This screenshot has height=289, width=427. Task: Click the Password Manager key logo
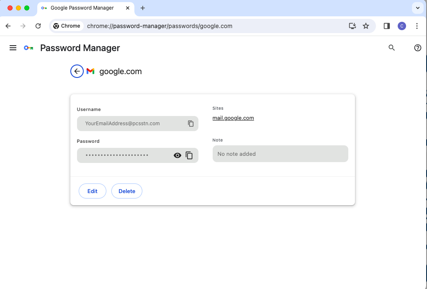click(x=28, y=48)
